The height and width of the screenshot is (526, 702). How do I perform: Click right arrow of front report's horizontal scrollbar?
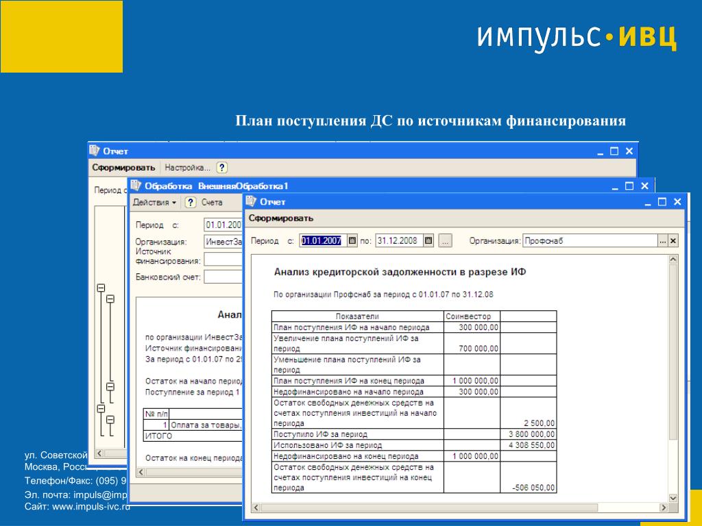pyautogui.click(x=664, y=508)
